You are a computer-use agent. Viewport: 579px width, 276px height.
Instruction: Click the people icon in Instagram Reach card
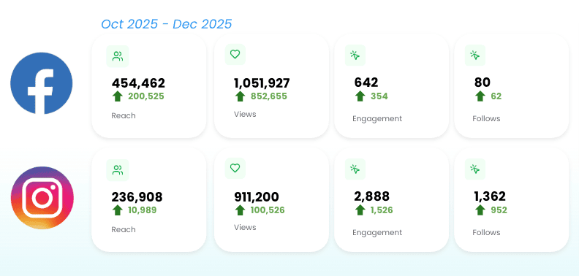(x=118, y=170)
